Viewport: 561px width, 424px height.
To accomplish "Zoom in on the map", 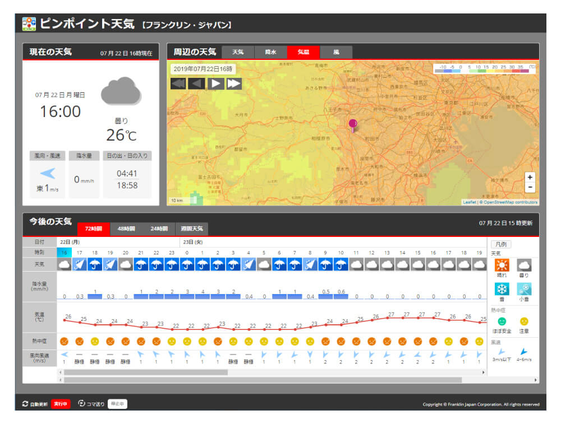I will point(530,177).
